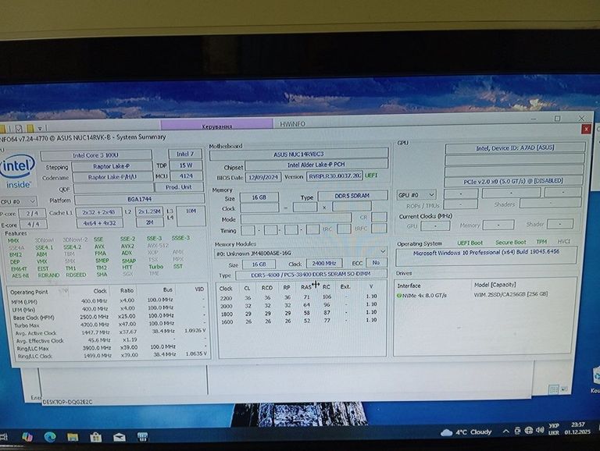
Task: Click the HWiNFO taskbar icon
Action: click(143, 437)
